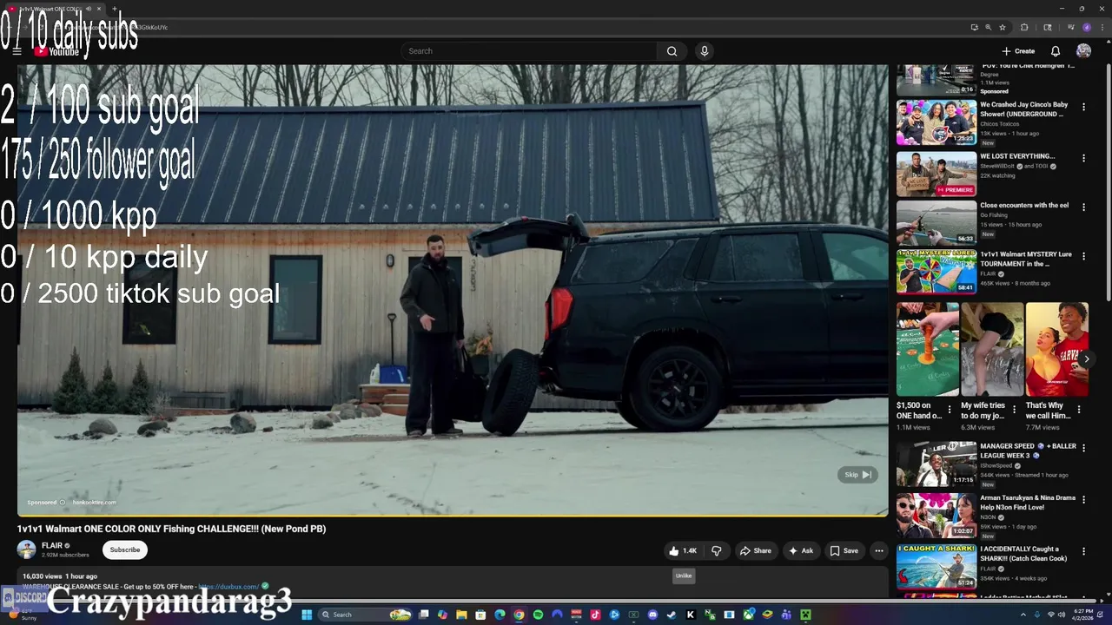The height and width of the screenshot is (625, 1112).
Task: Open Steam from the taskbar
Action: coord(672,615)
